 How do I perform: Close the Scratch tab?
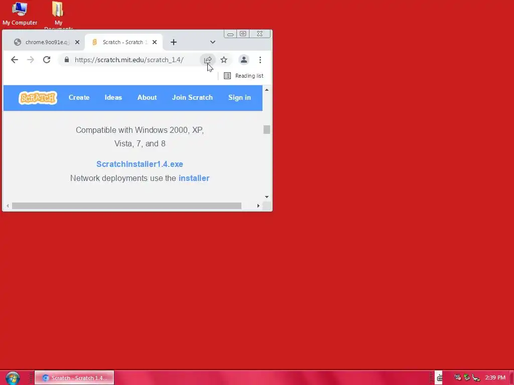[x=155, y=42]
